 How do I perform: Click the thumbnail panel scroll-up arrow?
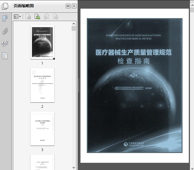[x=74, y=24]
